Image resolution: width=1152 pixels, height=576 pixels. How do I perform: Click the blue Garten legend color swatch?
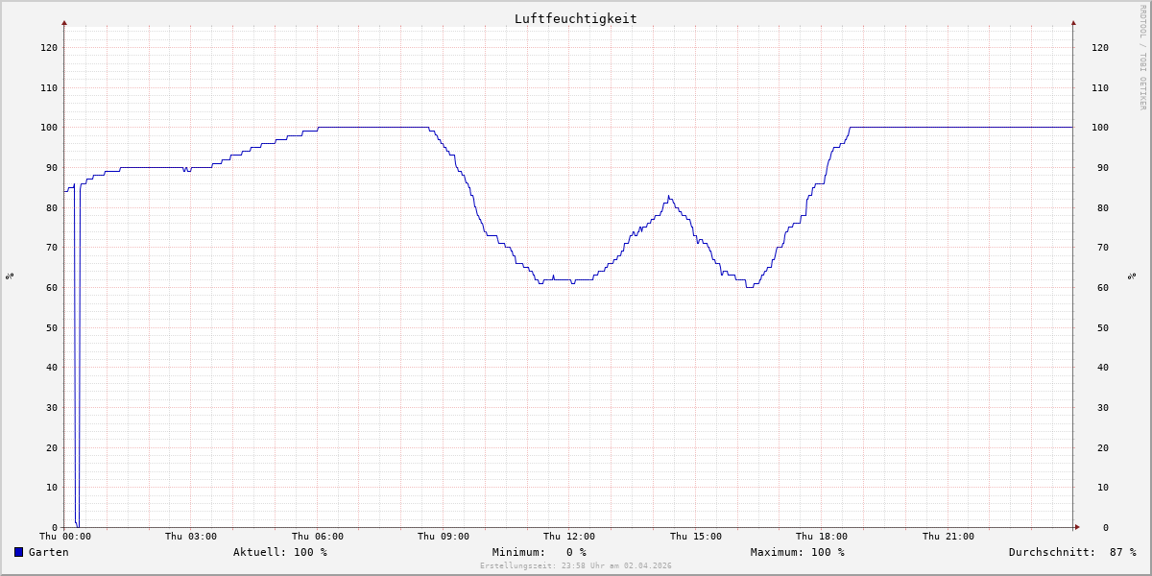click(18, 552)
